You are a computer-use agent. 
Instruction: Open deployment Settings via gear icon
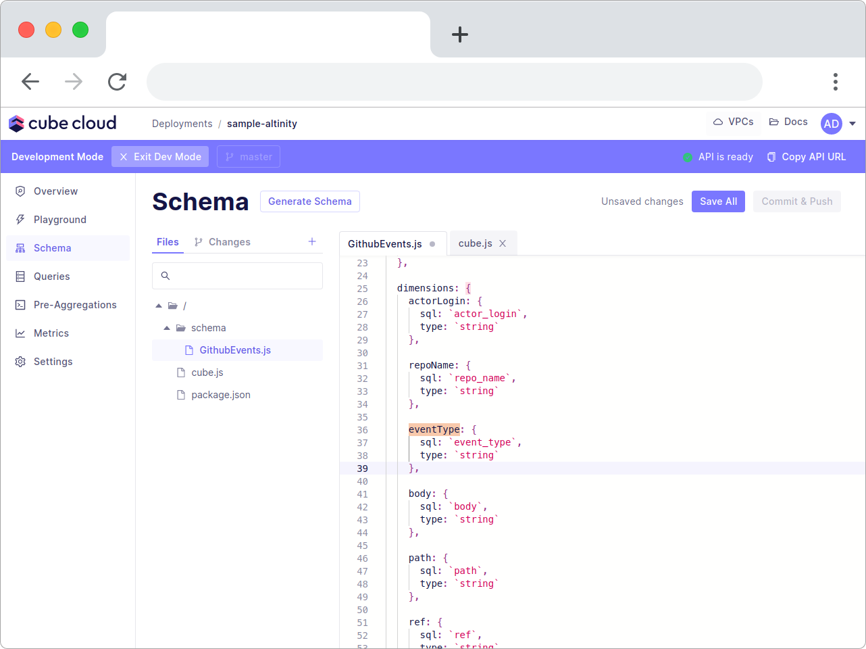pyautogui.click(x=20, y=361)
